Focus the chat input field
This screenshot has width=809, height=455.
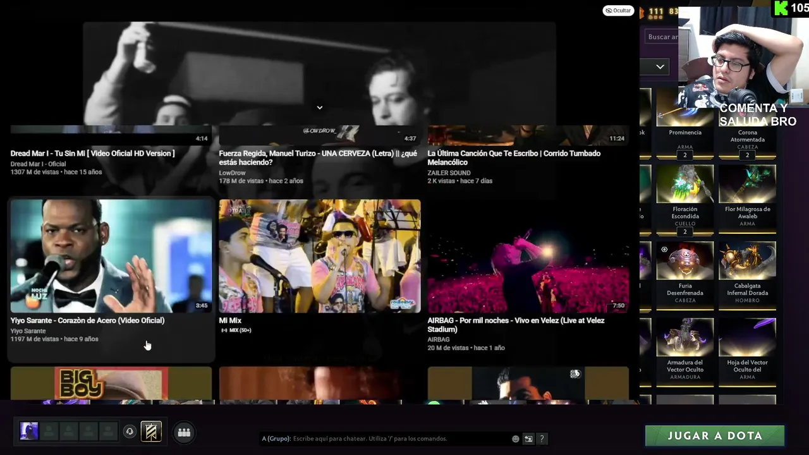coord(386,439)
